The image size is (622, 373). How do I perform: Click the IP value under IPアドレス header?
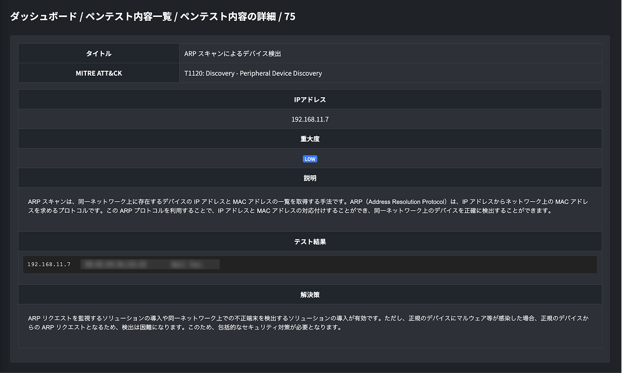310,119
